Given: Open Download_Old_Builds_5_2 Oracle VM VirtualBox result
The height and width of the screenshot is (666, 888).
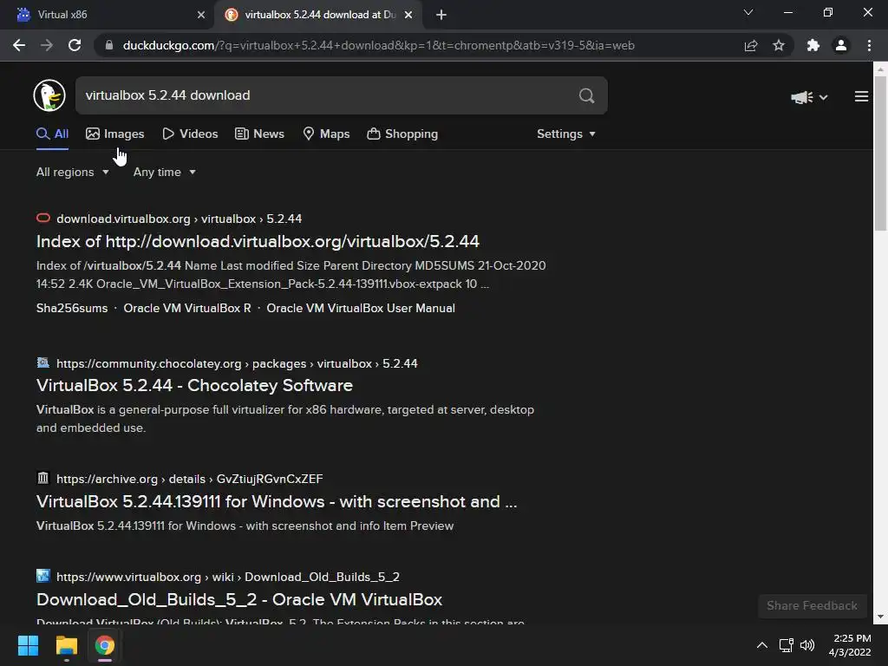Looking at the screenshot, I should pos(239,600).
